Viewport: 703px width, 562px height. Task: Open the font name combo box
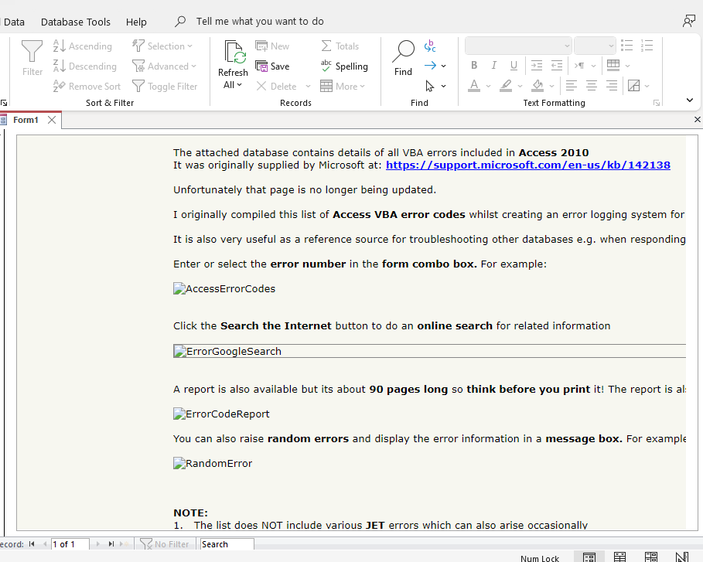[518, 46]
